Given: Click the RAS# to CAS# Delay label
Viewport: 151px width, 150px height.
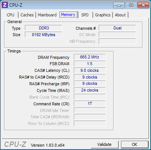Looking at the screenshot, I should coord(44,77).
